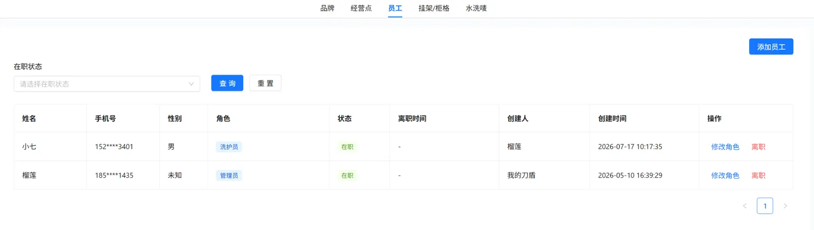814x230 pixels.
Task: Click 修改角色 for 小七
Action: point(725,147)
